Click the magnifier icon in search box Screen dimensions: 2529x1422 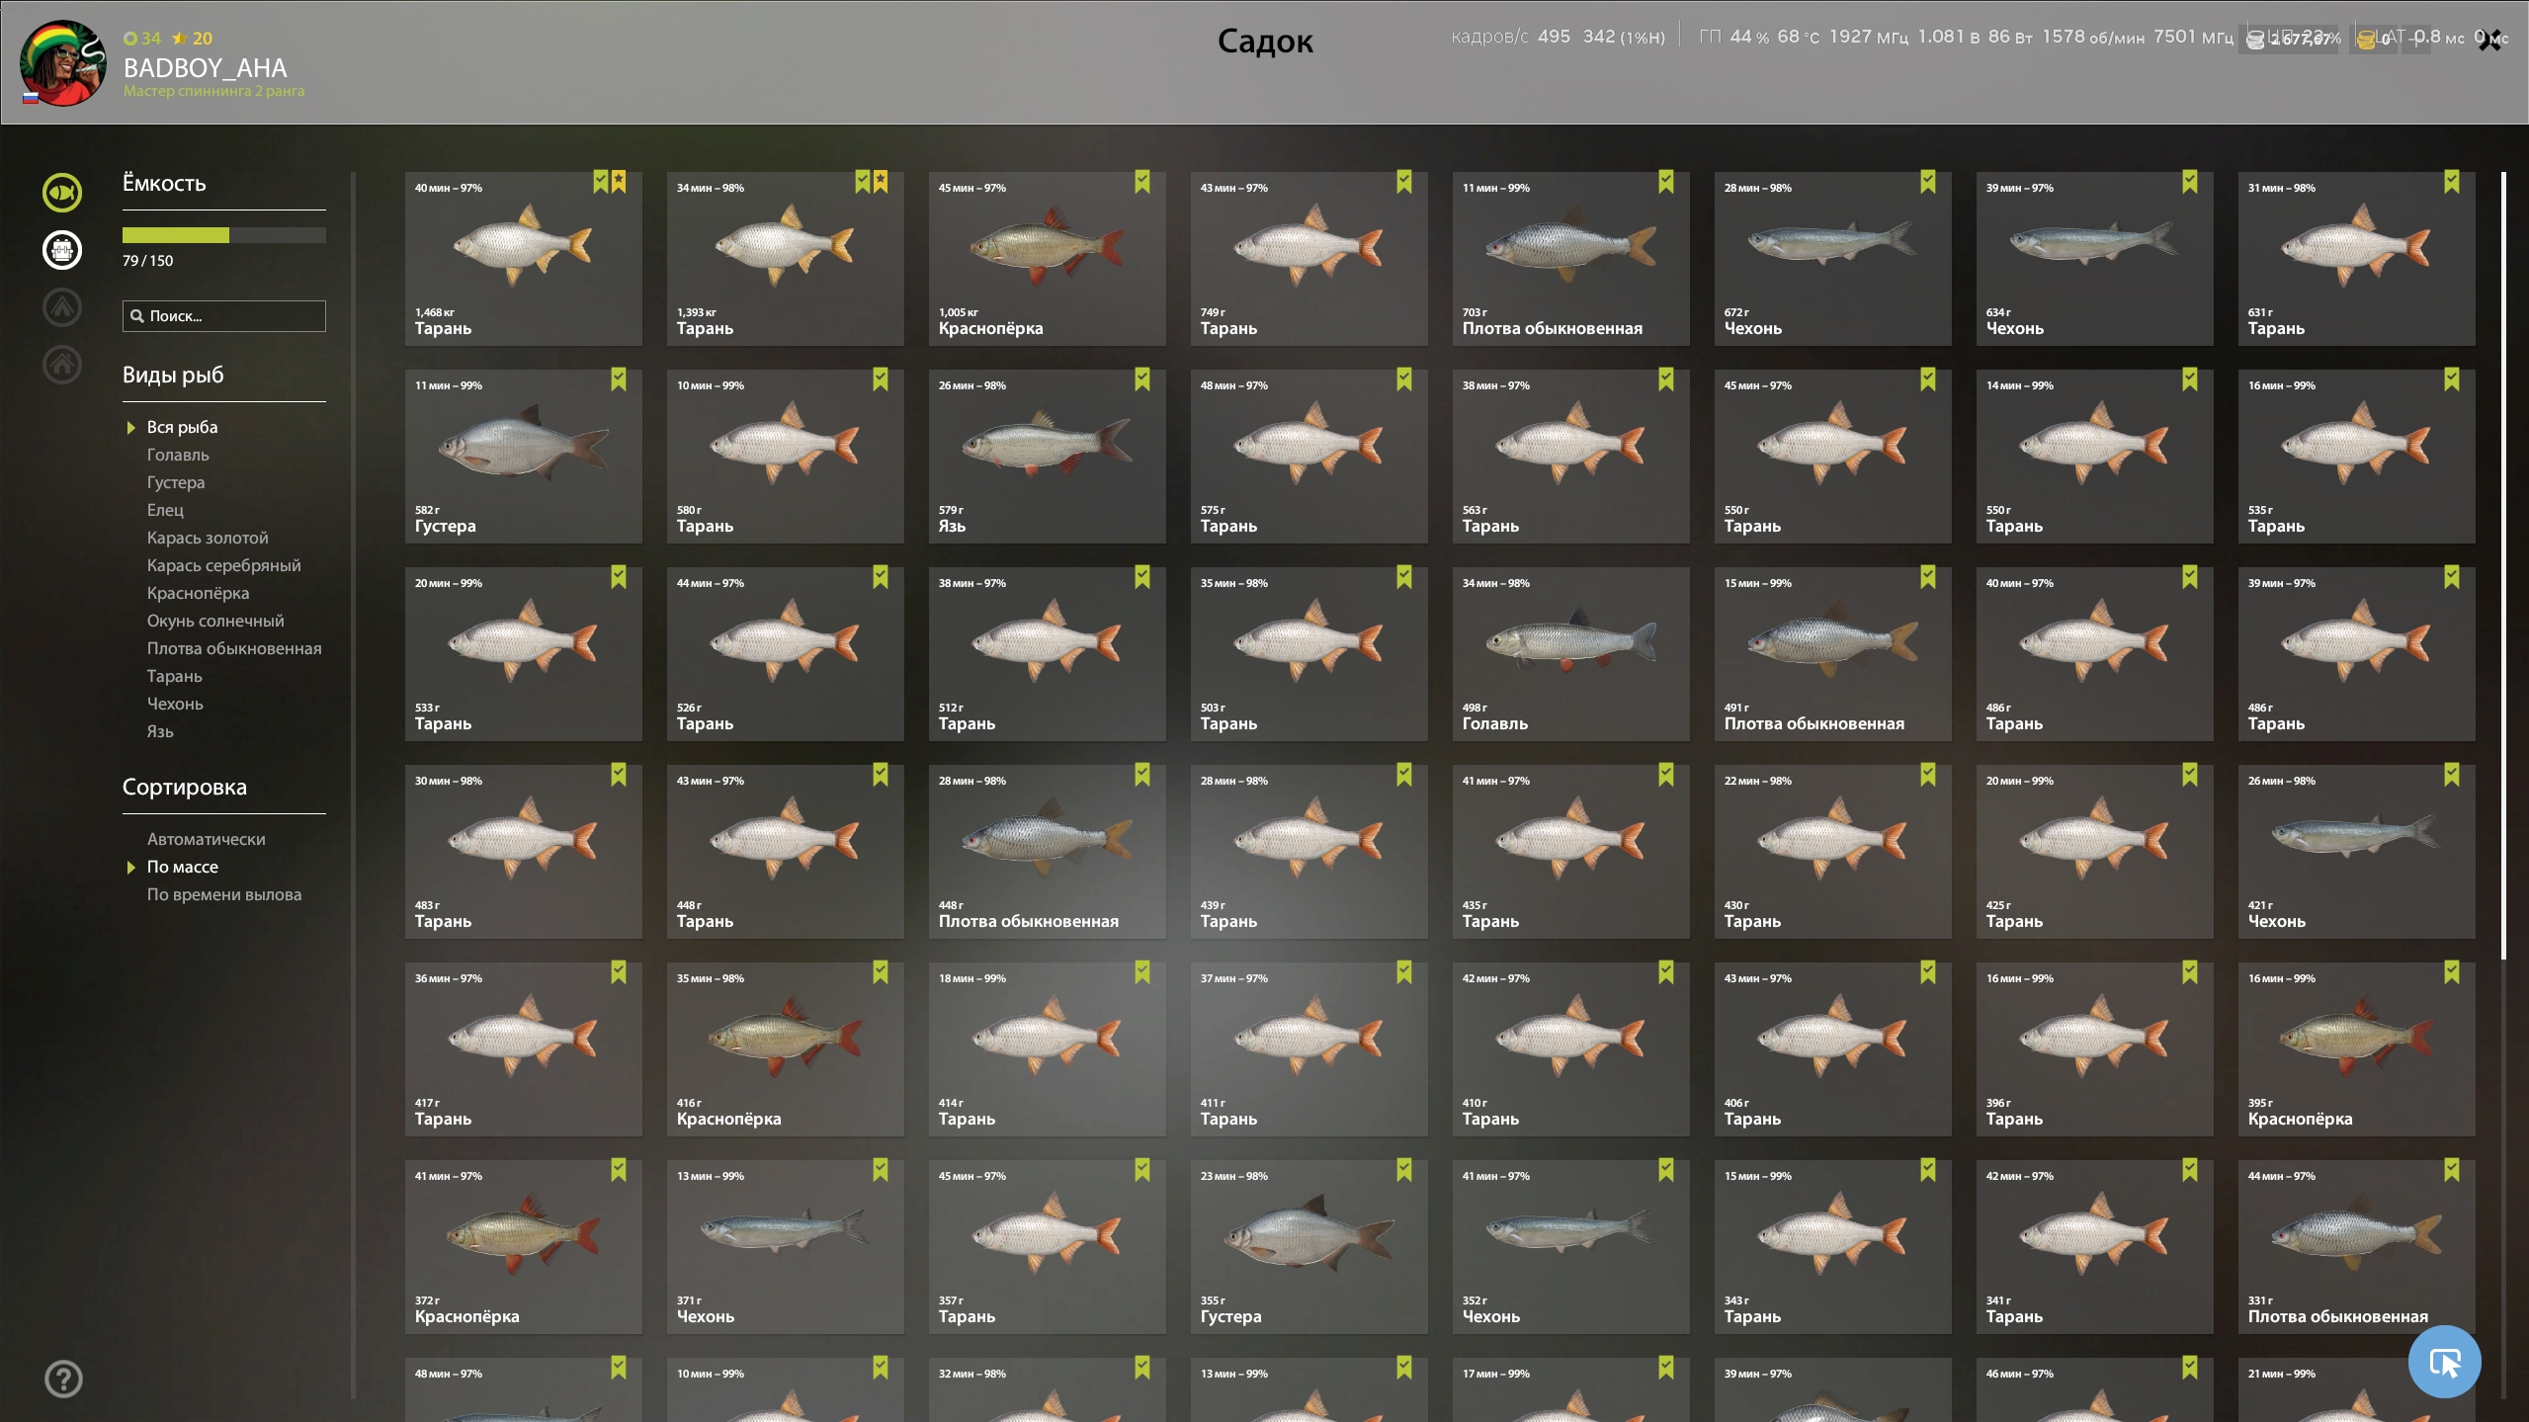(x=137, y=316)
